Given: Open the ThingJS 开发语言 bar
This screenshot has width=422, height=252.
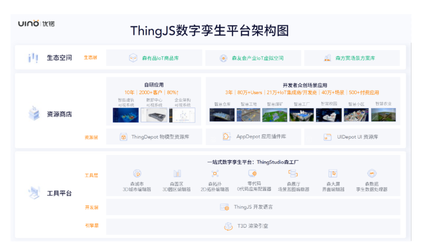Looking at the screenshot, I should coord(253,207).
